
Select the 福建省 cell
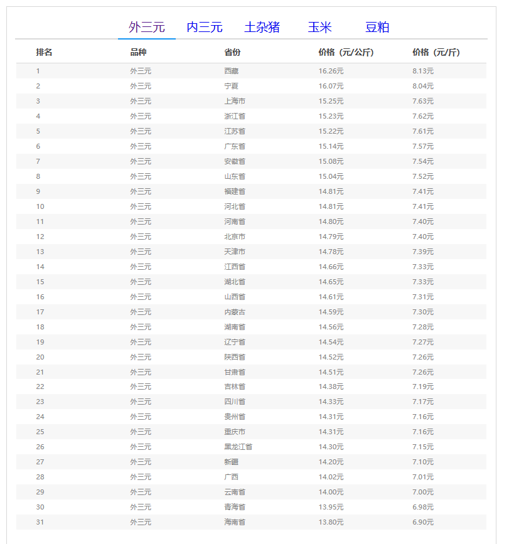(x=235, y=191)
